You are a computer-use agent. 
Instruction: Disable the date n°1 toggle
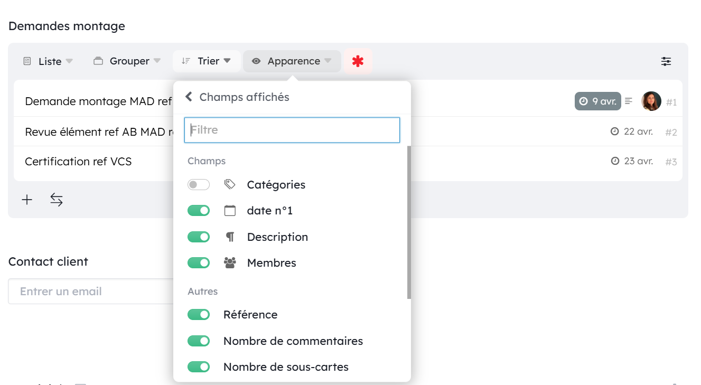[199, 211]
